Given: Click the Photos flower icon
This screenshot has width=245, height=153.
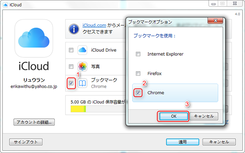Looking at the screenshot, I should tap(82, 66).
